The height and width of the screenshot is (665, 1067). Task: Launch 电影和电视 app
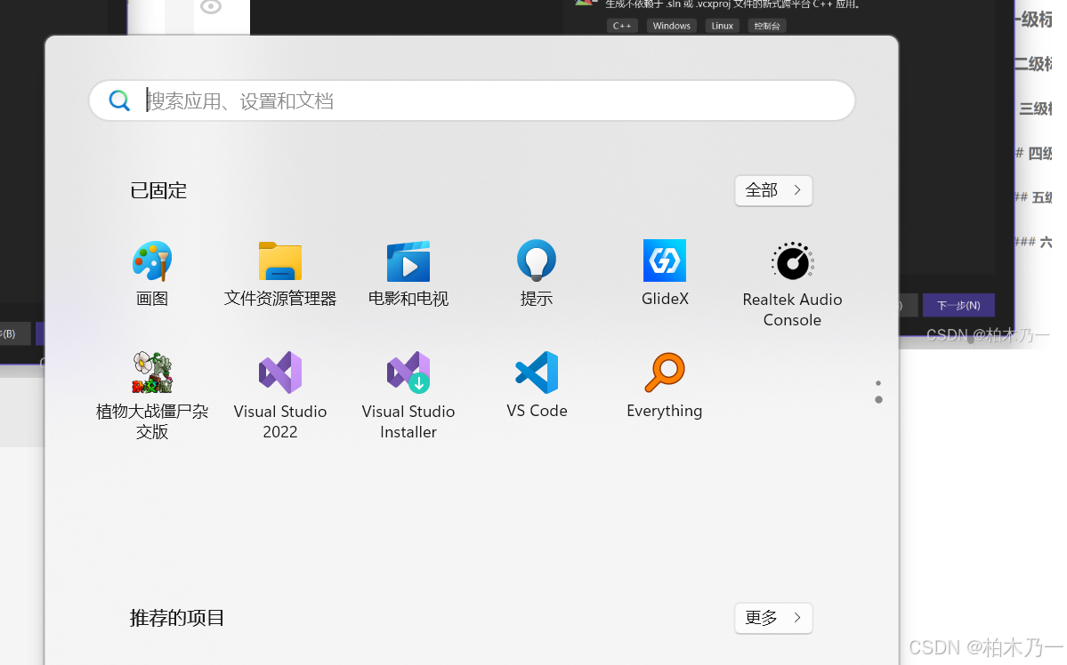(x=408, y=273)
